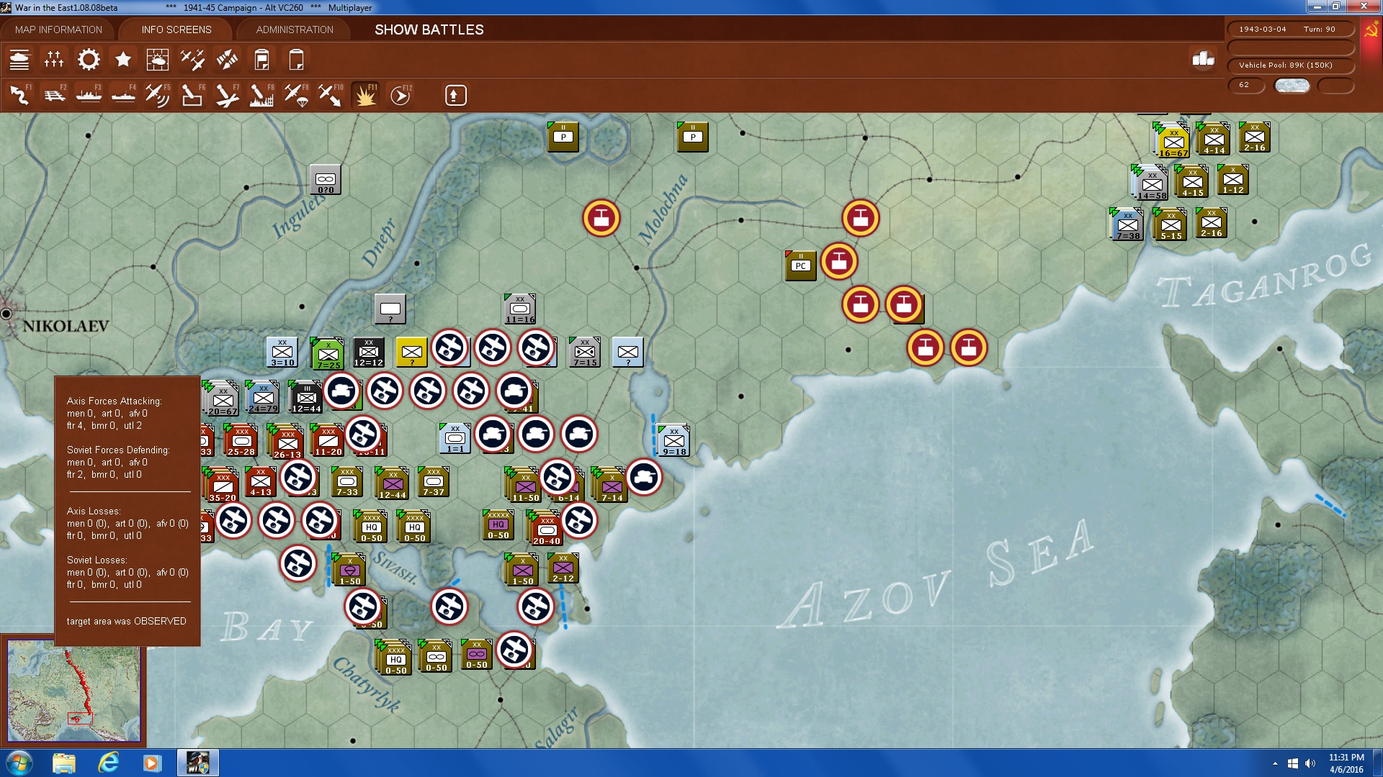Viewport: 1383px width, 777px height.
Task: Open the weather map icon
Action: 157,60
